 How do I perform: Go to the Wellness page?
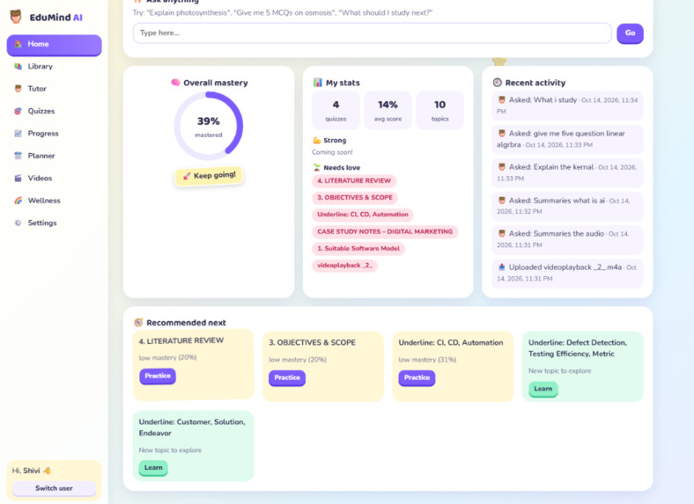pyautogui.click(x=54, y=201)
